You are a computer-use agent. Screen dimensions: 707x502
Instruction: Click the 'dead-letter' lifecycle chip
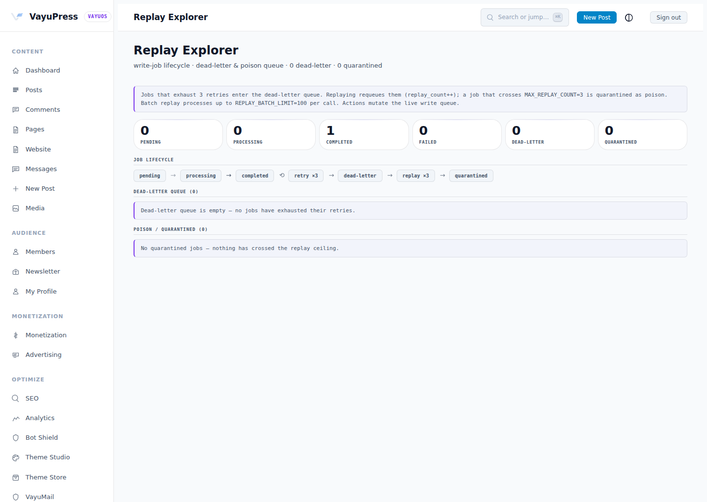point(360,176)
